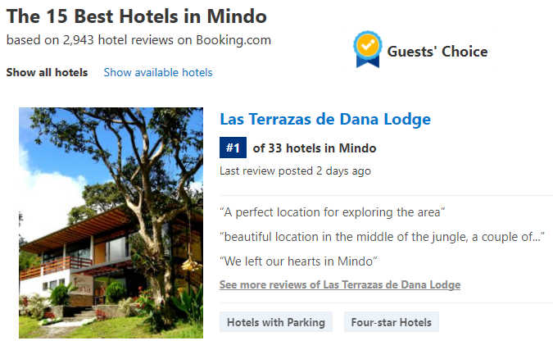This screenshot has height=359, width=553.
Task: Click the blue #1 ranking badge
Action: [233, 148]
